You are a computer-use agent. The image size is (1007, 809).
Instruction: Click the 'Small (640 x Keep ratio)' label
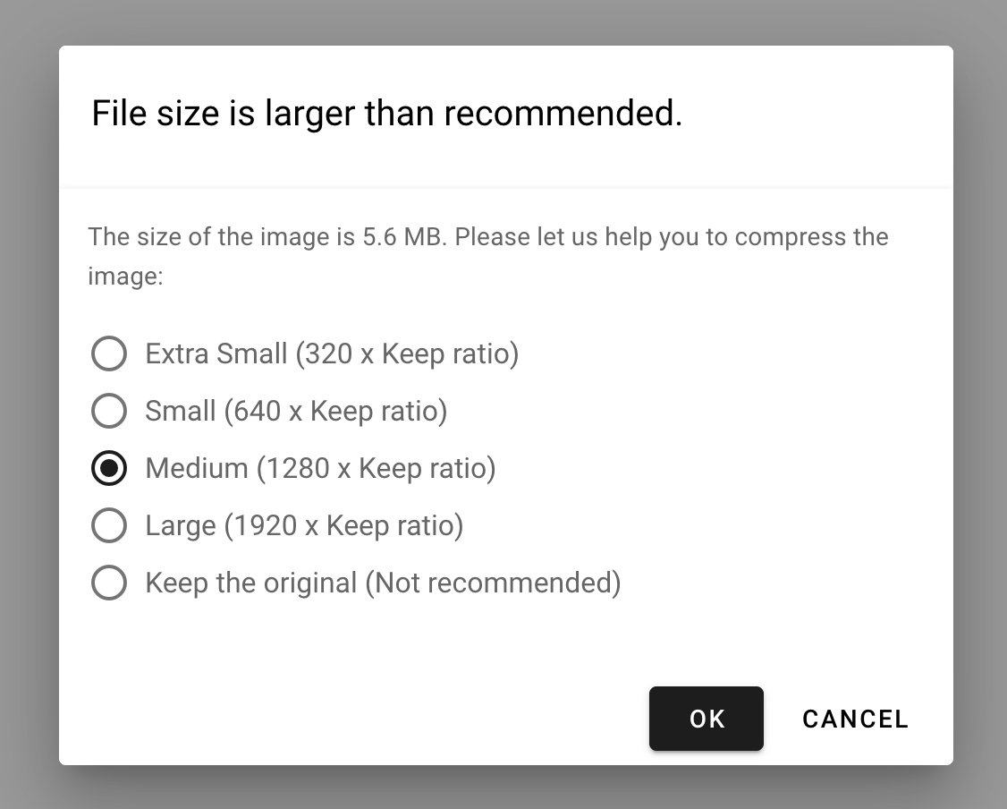296,412
